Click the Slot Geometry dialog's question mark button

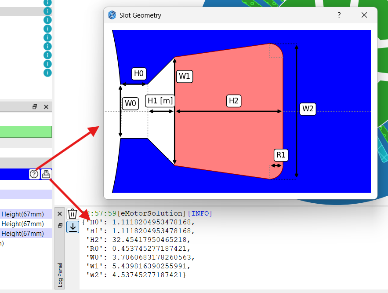pos(339,15)
